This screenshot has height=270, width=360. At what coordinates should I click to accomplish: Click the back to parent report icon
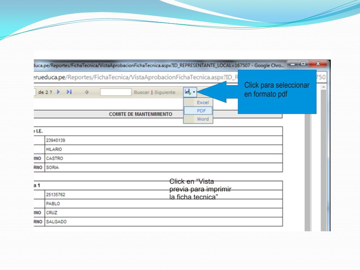click(x=87, y=92)
